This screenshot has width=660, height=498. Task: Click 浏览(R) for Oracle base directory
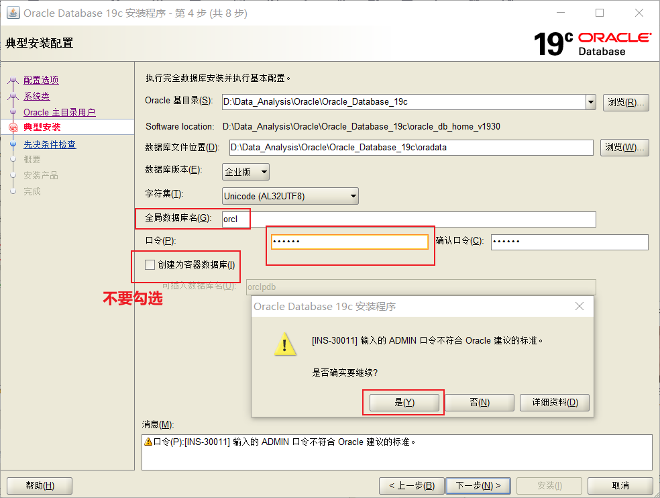[x=626, y=103]
